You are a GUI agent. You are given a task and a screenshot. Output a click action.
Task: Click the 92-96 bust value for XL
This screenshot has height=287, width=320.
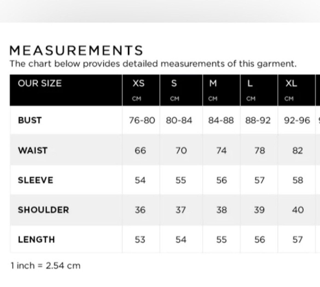click(297, 120)
